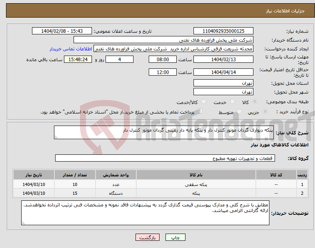315x248 pixels.
Task: Click the deadline time field 08:00
Action: [163, 60]
